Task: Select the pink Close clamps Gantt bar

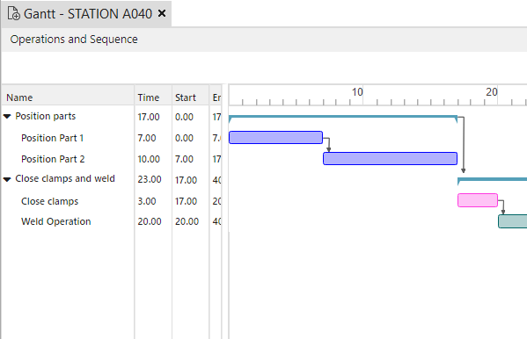Action: (478, 200)
